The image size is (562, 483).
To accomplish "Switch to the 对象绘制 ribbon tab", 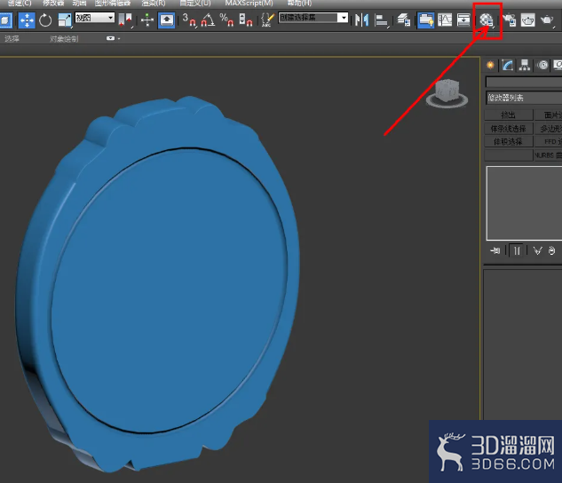I will click(64, 39).
